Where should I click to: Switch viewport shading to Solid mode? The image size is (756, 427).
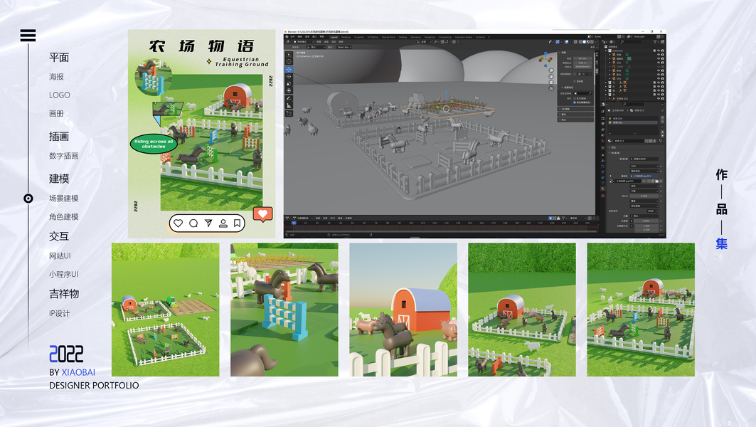[585, 42]
